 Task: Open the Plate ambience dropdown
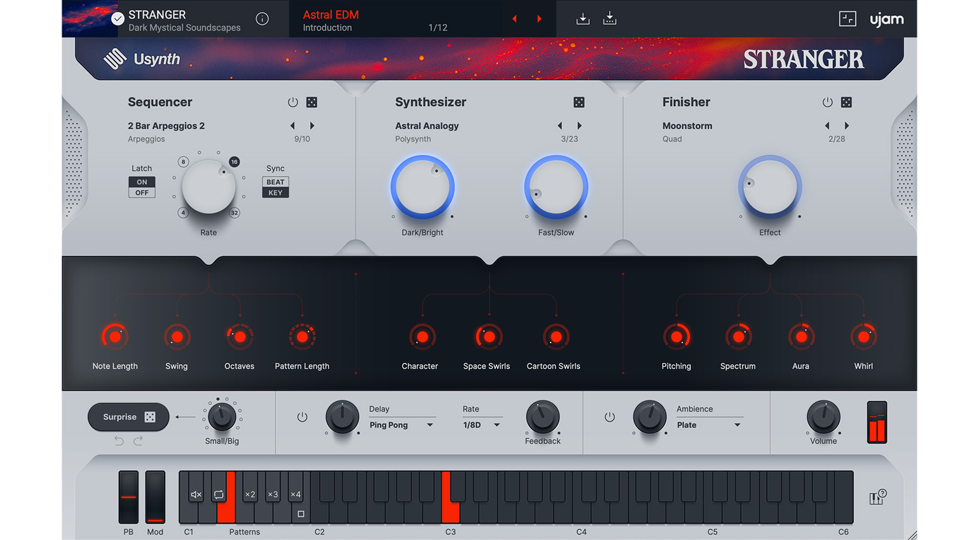tap(708, 425)
